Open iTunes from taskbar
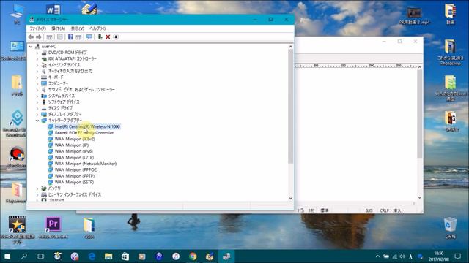 [x=176, y=256]
